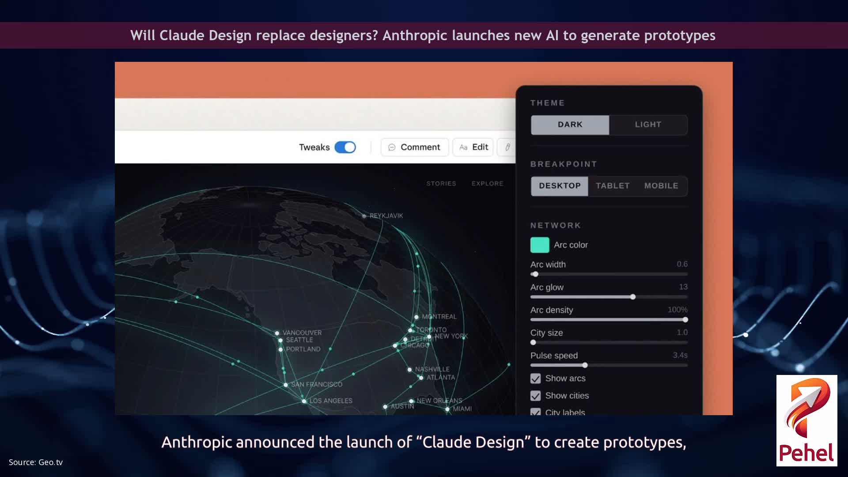Turn off the Tweaks toggle
Image resolution: width=848 pixels, height=477 pixels.
[x=346, y=147]
